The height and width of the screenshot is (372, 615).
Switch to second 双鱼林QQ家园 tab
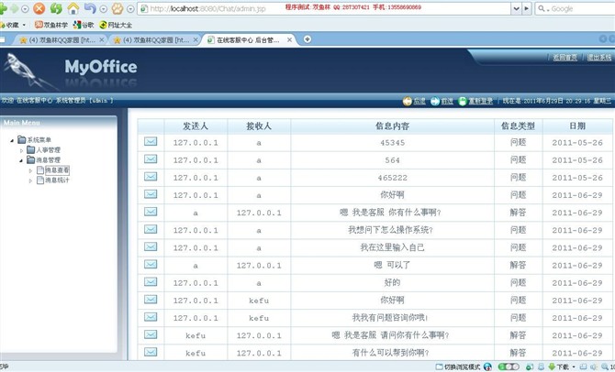156,40
